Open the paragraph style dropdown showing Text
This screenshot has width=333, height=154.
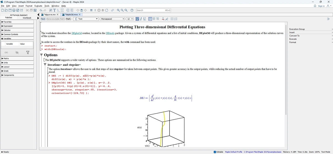click(x=86, y=19)
